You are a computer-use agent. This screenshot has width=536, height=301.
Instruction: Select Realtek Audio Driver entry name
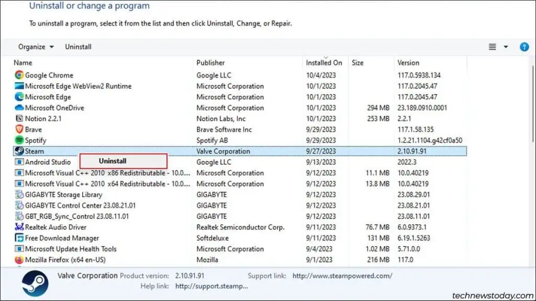click(55, 227)
